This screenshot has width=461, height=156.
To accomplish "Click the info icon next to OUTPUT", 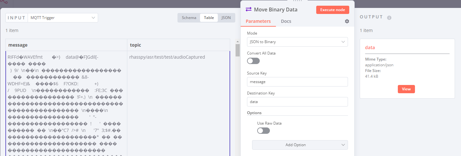I will click(x=389, y=18).
